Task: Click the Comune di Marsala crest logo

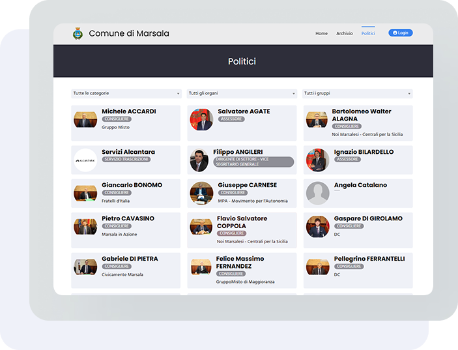Action: pos(78,33)
